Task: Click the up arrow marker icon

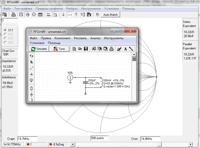Action: click(x=76, y=15)
